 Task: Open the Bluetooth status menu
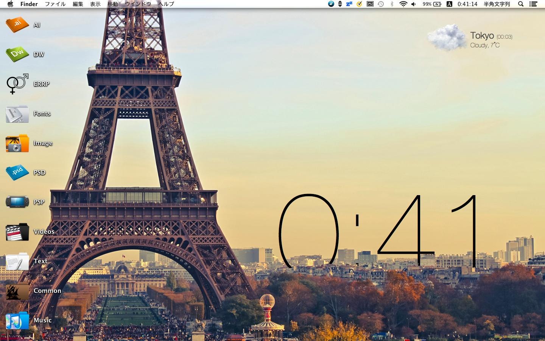point(392,4)
